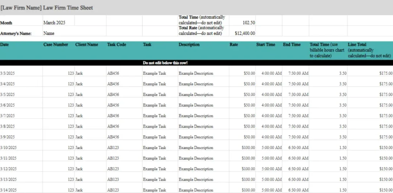Click total time 1.50 in the 3/10/2025 row
The width and height of the screenshot is (393, 193).
click(343, 148)
